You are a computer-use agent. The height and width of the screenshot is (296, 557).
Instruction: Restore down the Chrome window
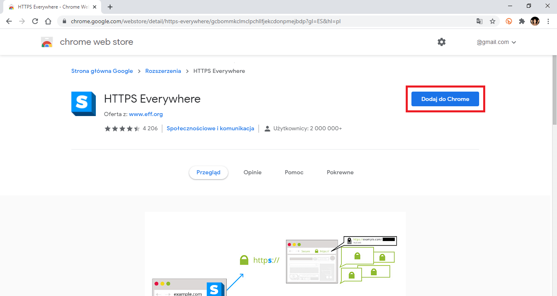pyautogui.click(x=529, y=6)
